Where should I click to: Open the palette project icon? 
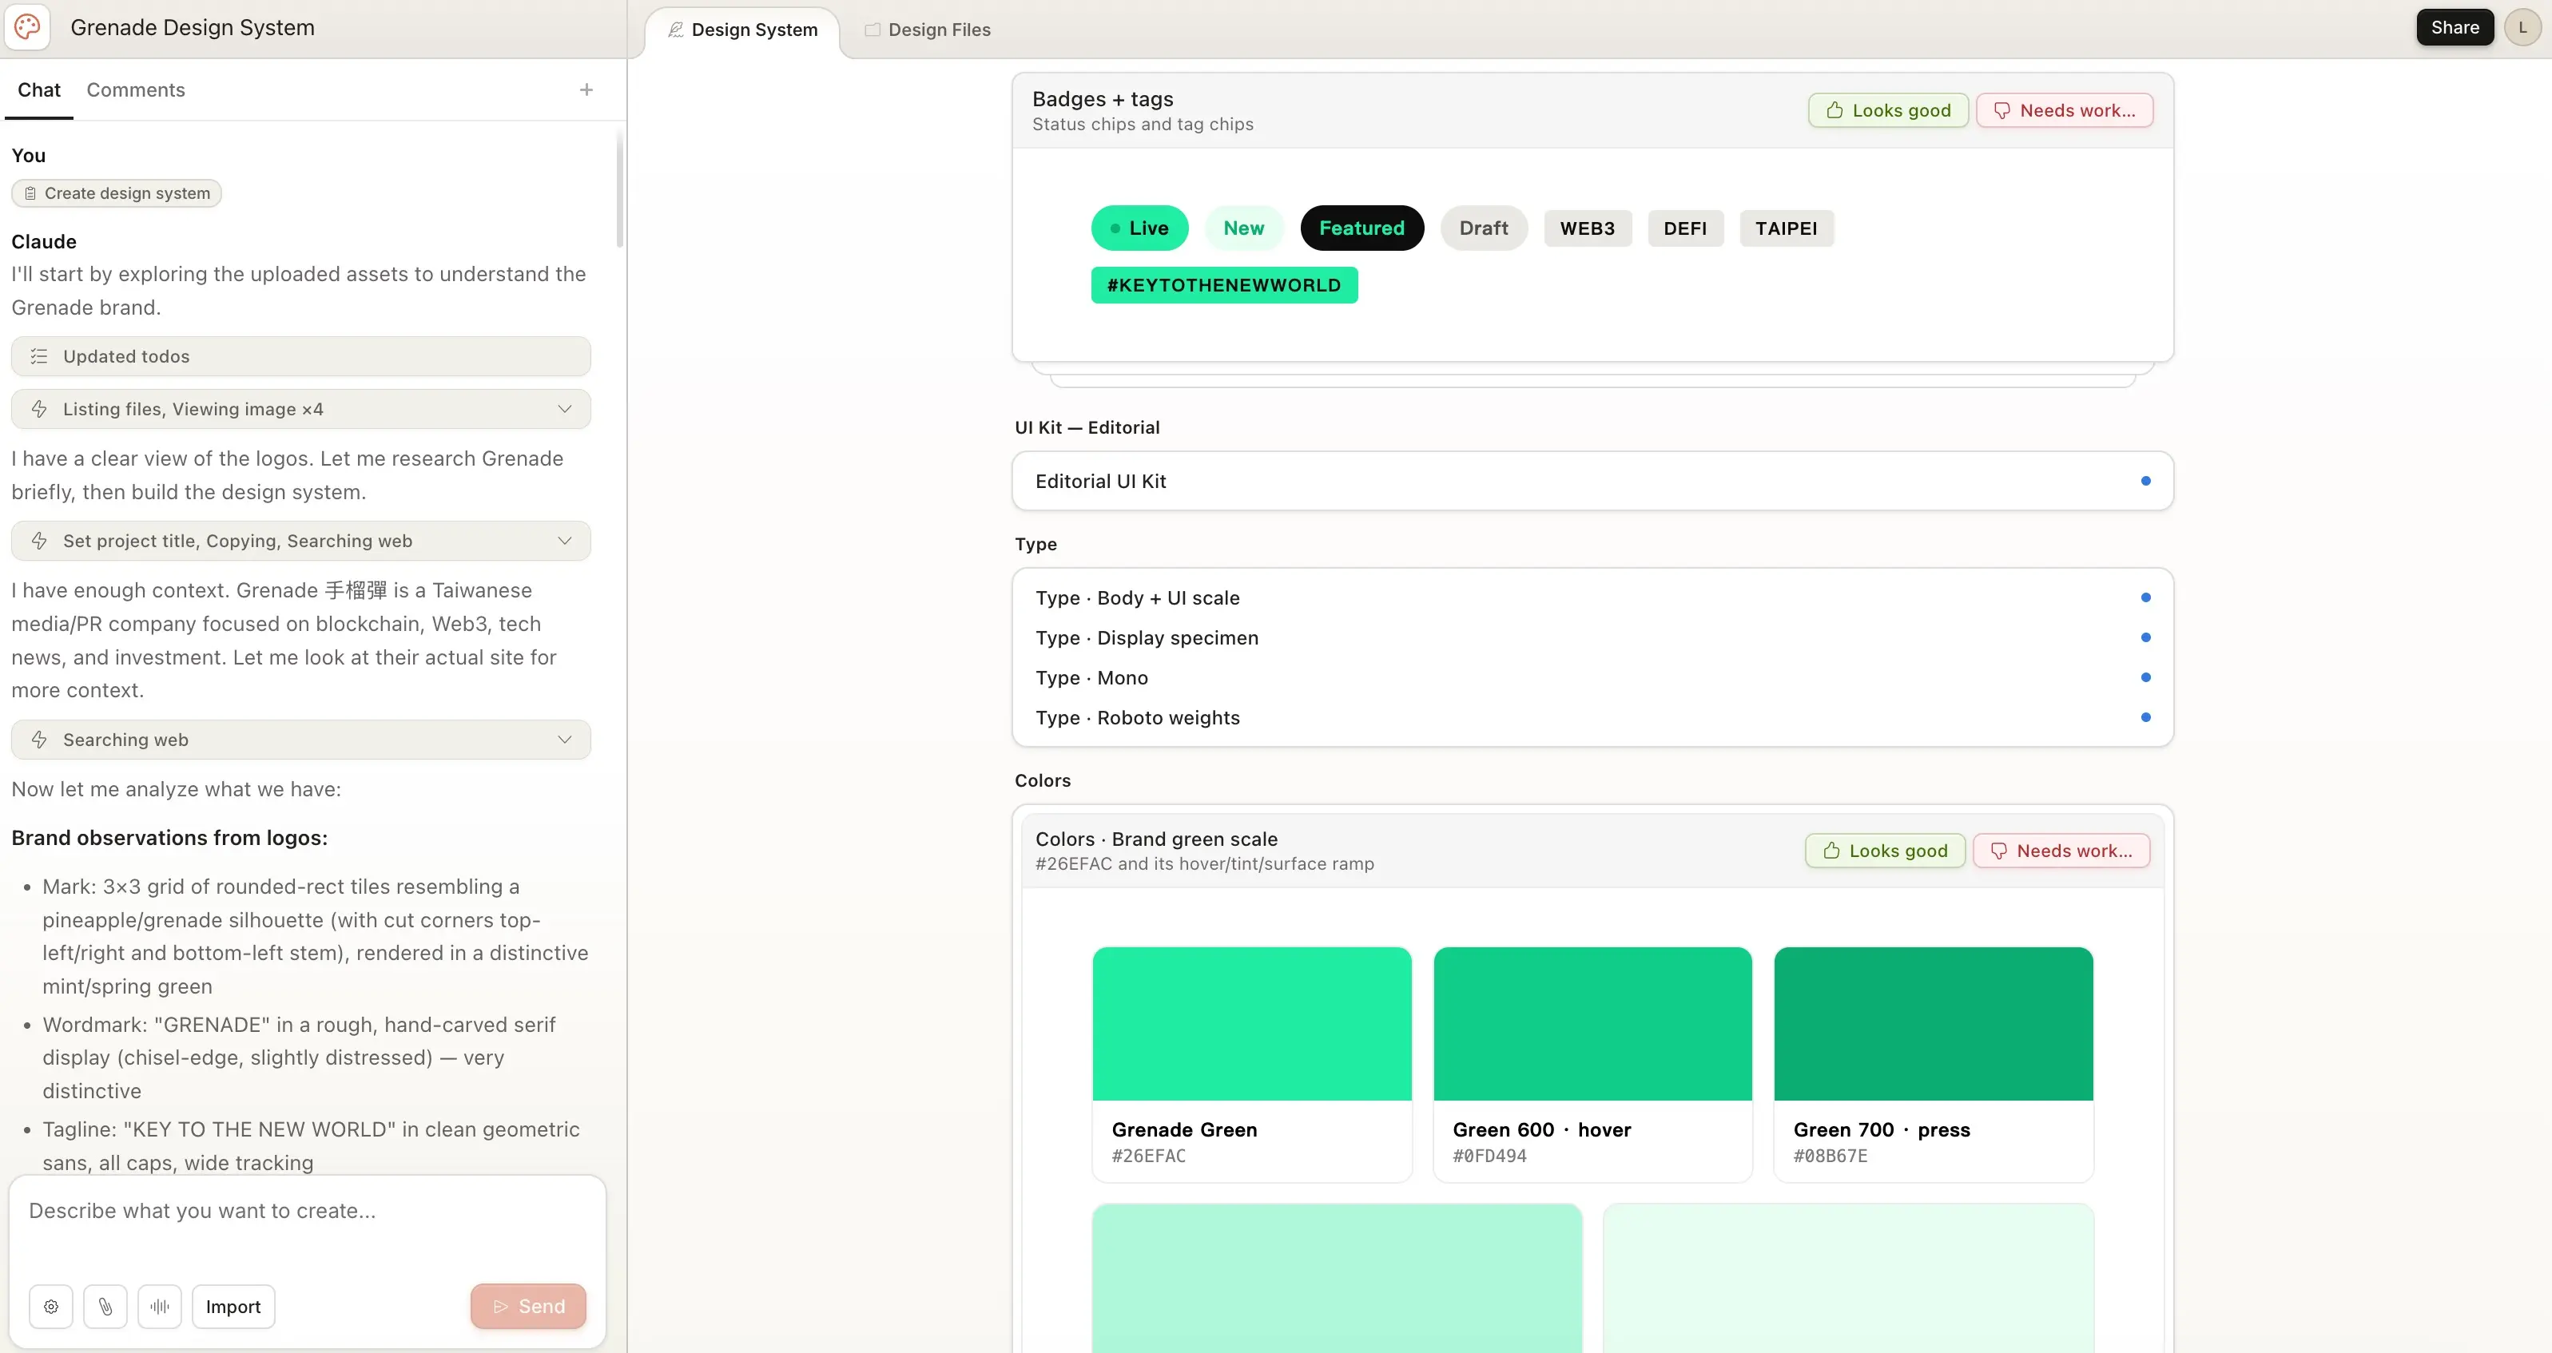[x=26, y=26]
